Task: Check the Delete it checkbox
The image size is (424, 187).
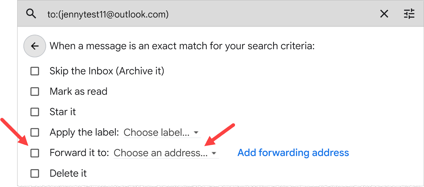Action: [x=35, y=174]
